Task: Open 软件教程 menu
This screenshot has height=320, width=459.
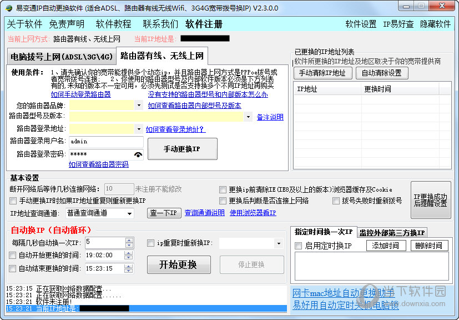Action: [x=114, y=24]
